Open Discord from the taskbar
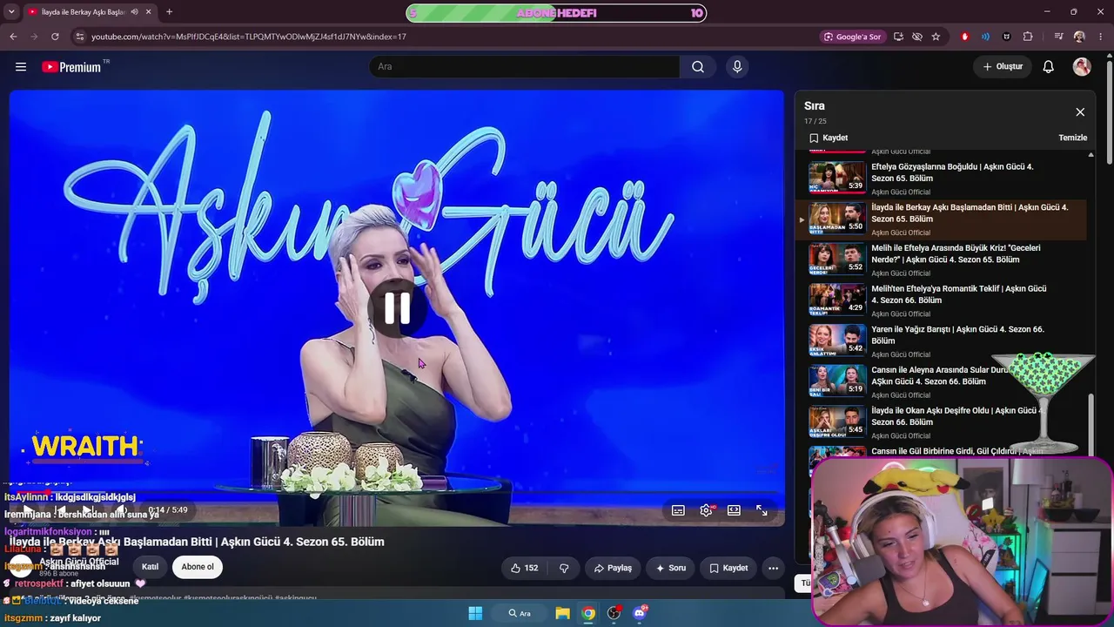 pos(641,613)
